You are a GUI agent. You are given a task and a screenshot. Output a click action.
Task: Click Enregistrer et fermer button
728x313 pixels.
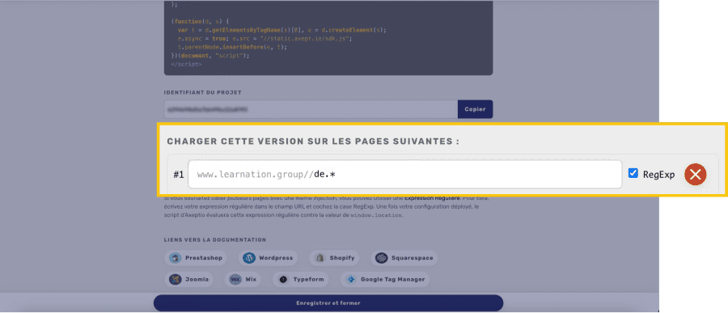pos(328,303)
